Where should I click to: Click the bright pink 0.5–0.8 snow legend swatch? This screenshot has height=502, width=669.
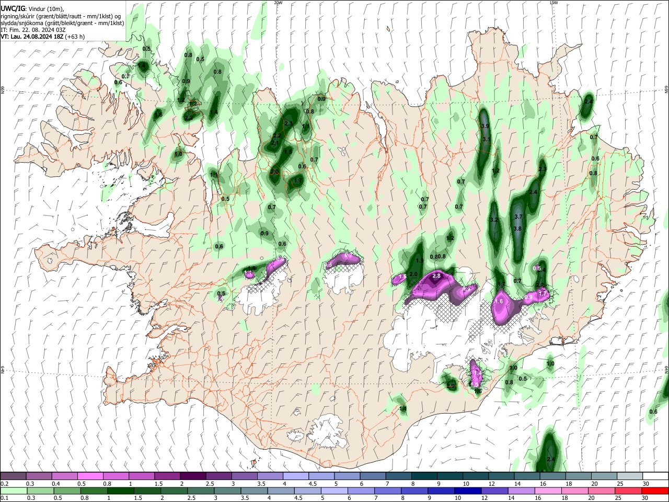pos(90,476)
